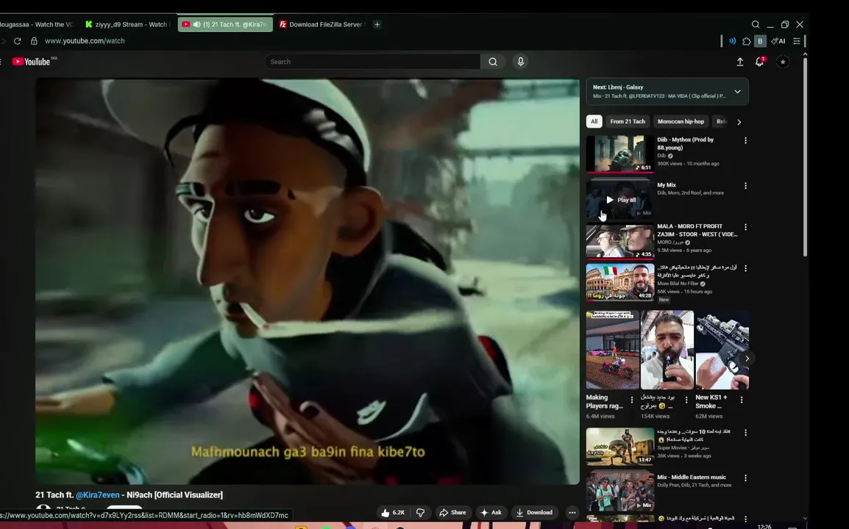Screen dimensions: 849x529
Task: Select the Moroccan hip-hop chip
Action: click(681, 122)
